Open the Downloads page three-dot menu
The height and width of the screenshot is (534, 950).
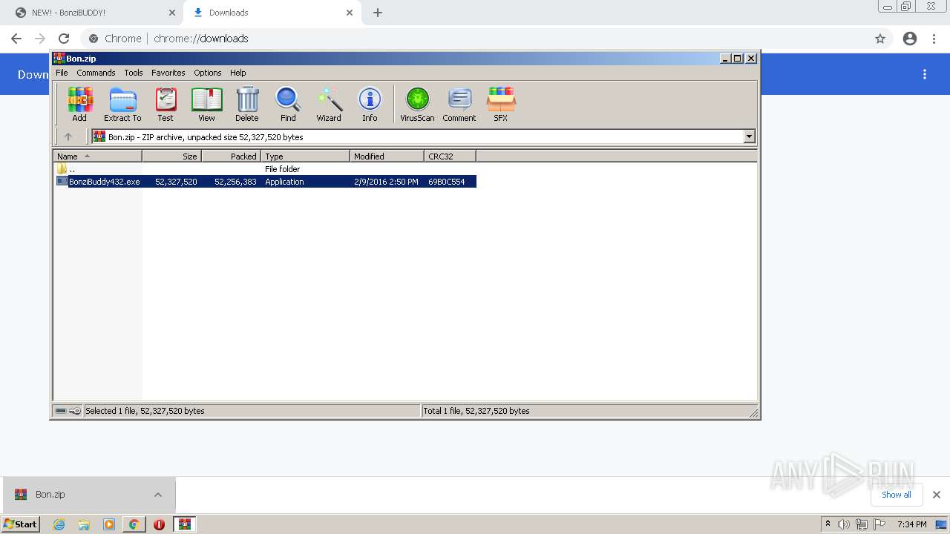925,74
